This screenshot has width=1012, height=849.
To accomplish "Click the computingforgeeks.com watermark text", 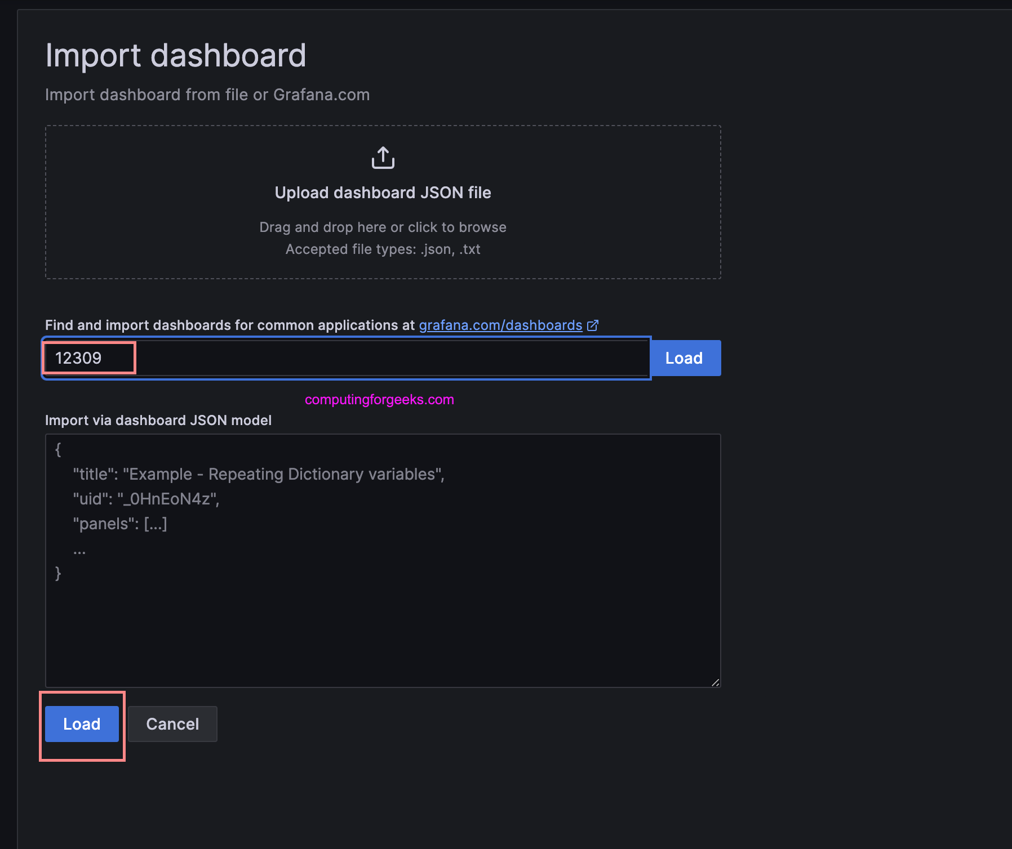I will pos(380,400).
